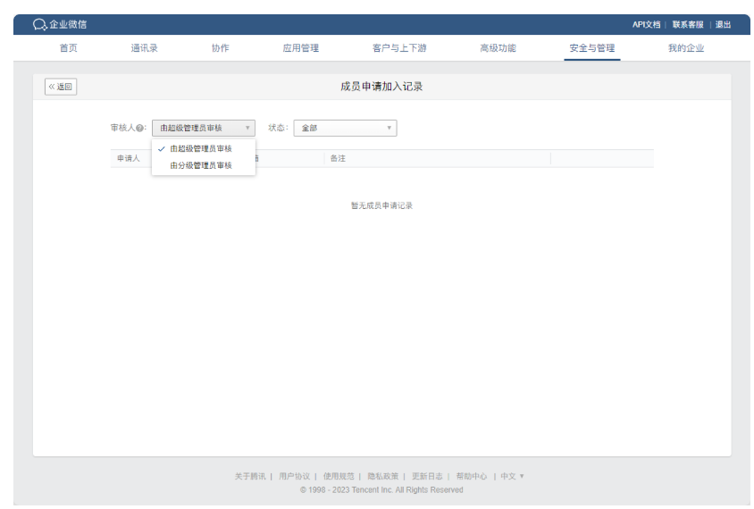This screenshot has height=509, width=754.
Task: Click 联系客服 link
Action: [x=688, y=25]
